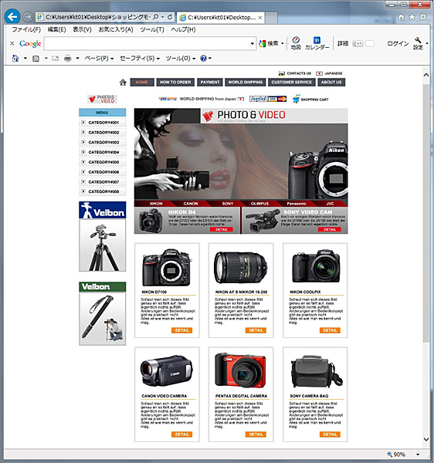Expand the Home page icon dropdown arrow
The image size is (434, 463).
[x=25, y=59]
